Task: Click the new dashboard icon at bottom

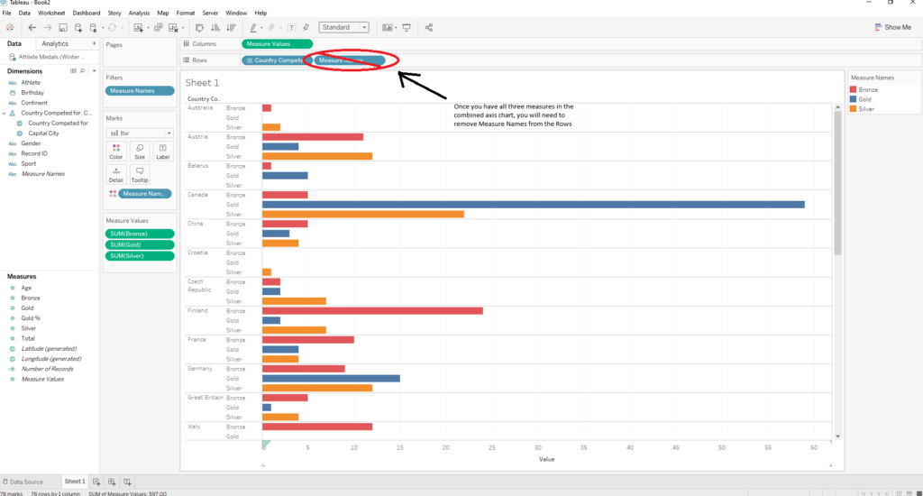Action: 112,482
